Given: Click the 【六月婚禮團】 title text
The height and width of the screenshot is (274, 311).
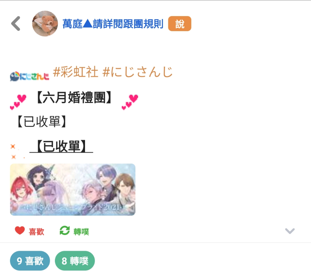Looking at the screenshot, I should 74,97.
